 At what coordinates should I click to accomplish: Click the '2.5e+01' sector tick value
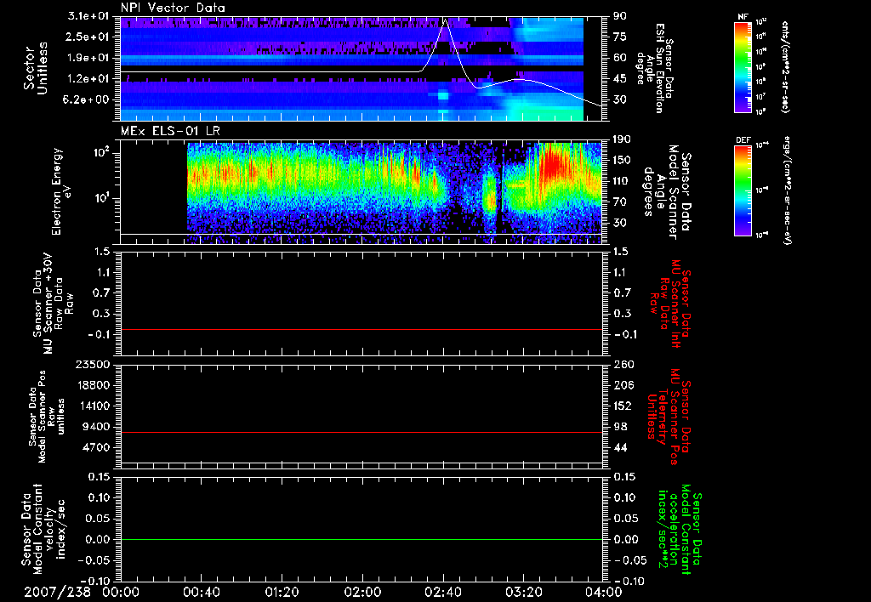(87, 37)
